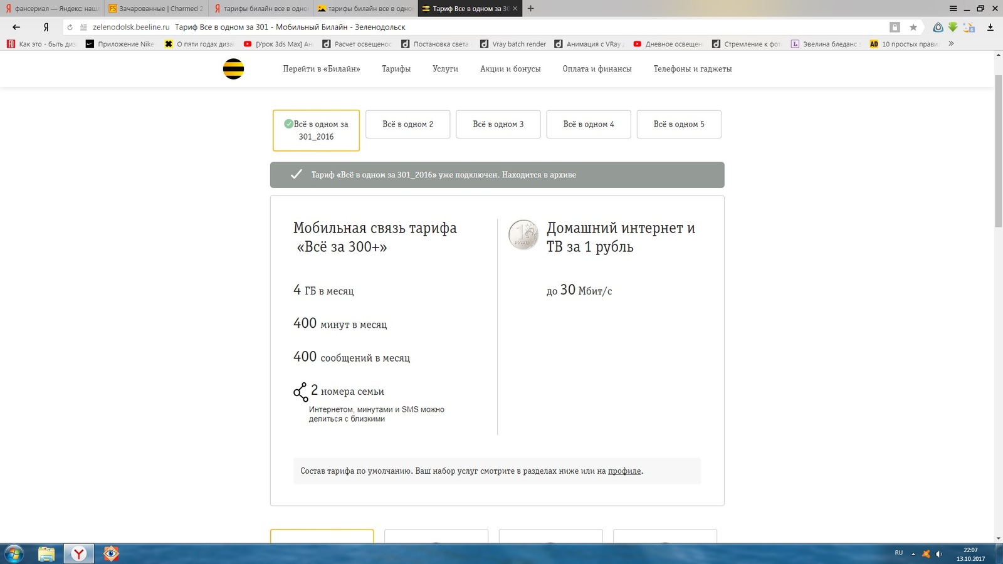The height and width of the screenshot is (564, 1003).
Task: Open the Windows Start button
Action: (x=14, y=554)
